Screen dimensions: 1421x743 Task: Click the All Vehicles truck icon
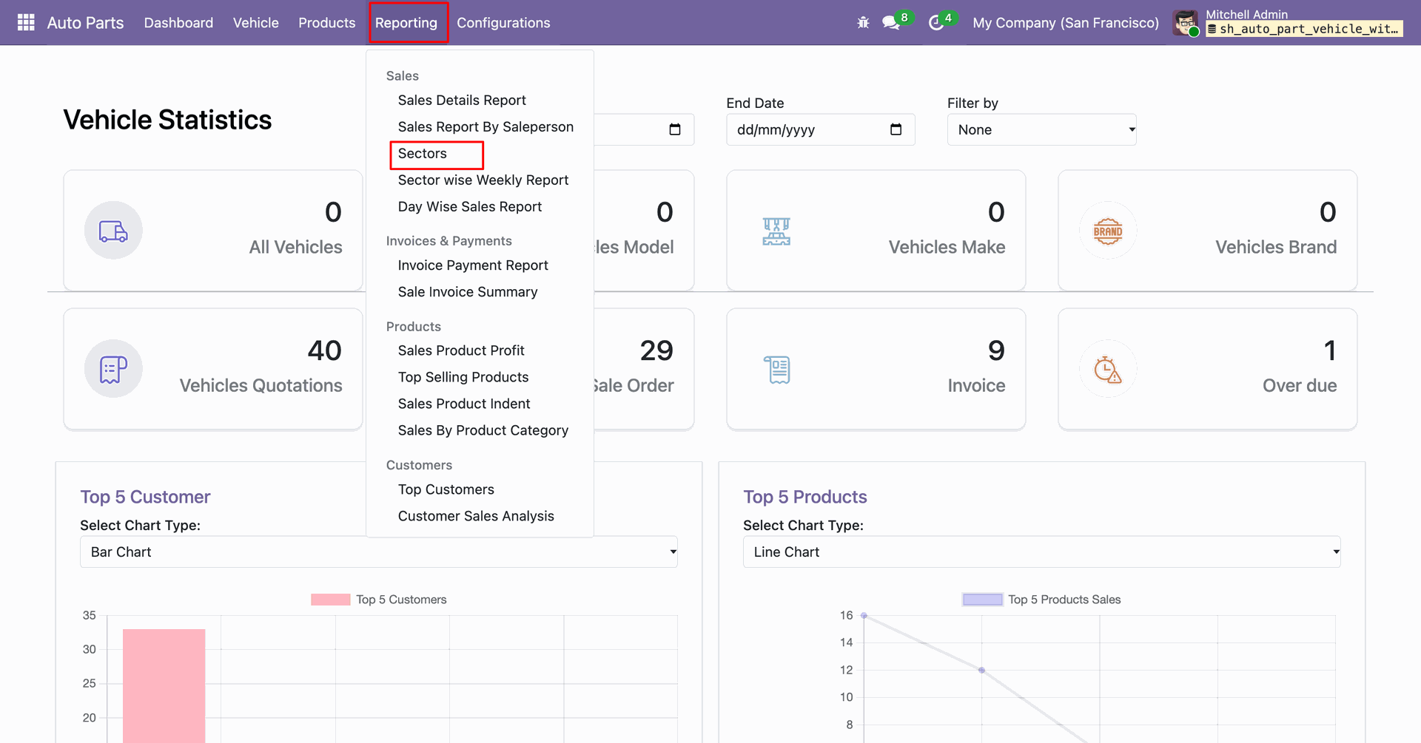coord(113,231)
